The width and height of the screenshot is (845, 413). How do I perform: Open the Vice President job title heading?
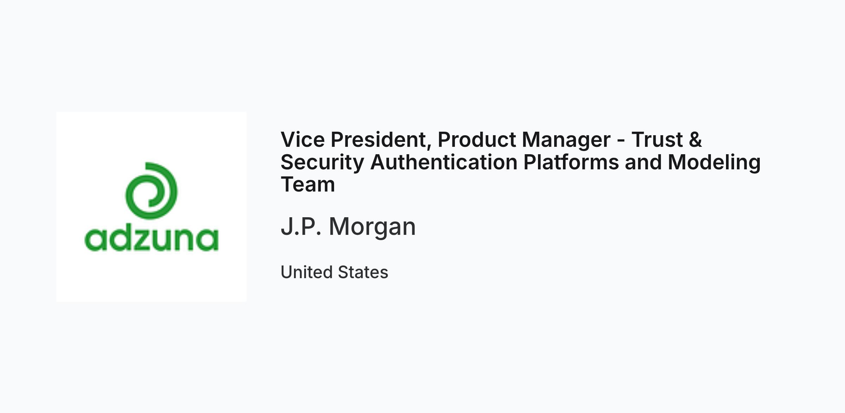coord(521,162)
